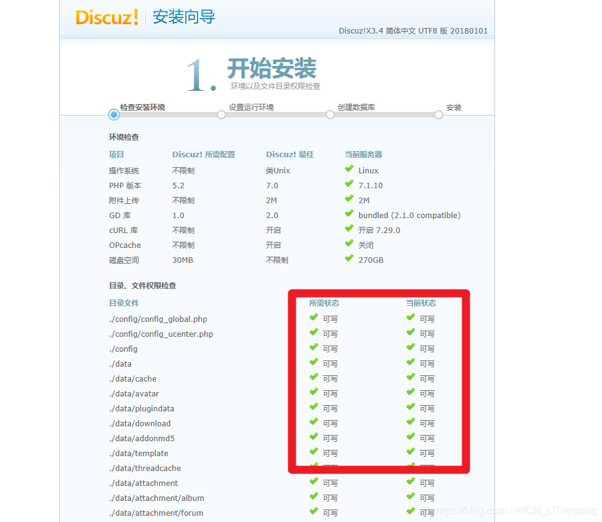602x522 pixels.
Task: Click the PHP 版本 row label
Action: point(125,186)
